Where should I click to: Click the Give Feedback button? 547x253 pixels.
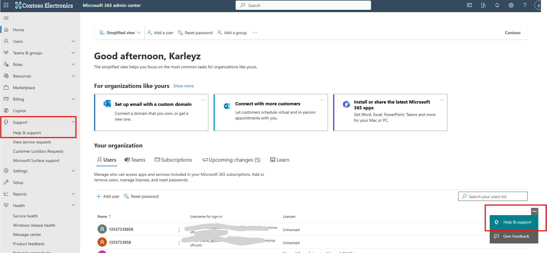(x=514, y=236)
